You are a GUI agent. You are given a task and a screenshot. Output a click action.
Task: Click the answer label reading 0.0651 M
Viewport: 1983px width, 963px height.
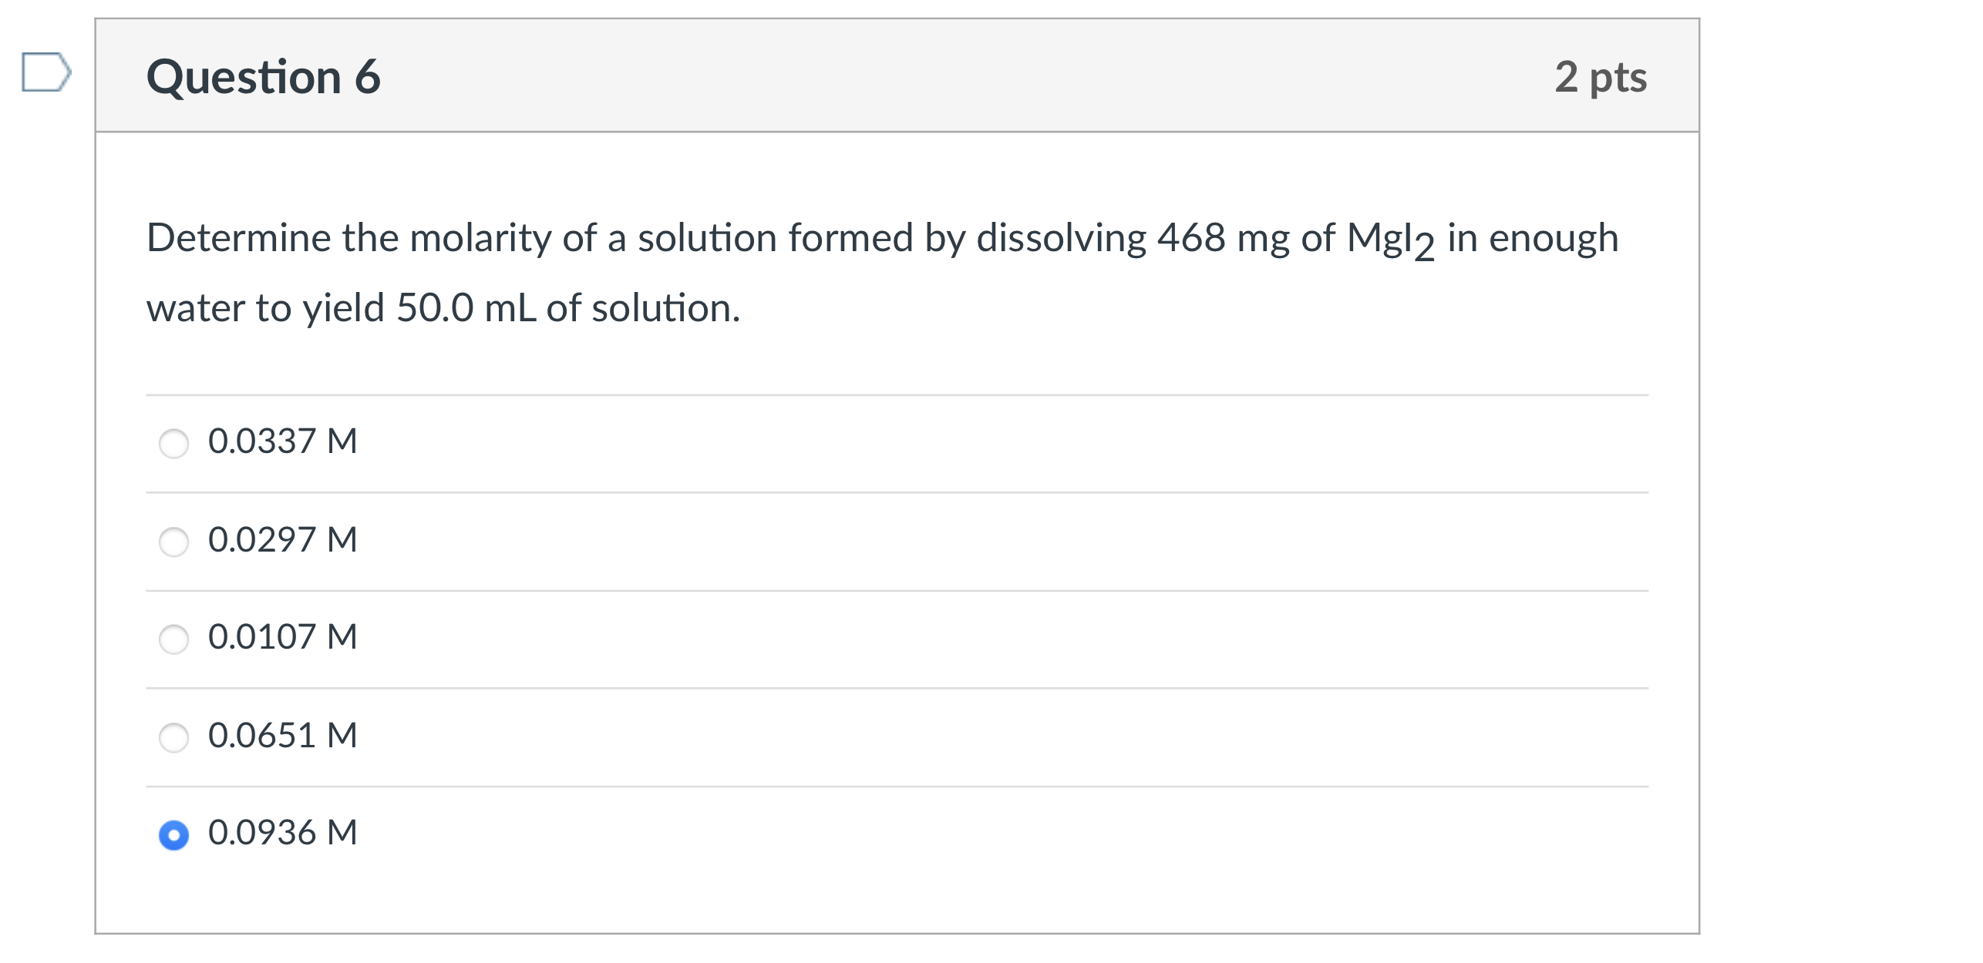point(283,735)
